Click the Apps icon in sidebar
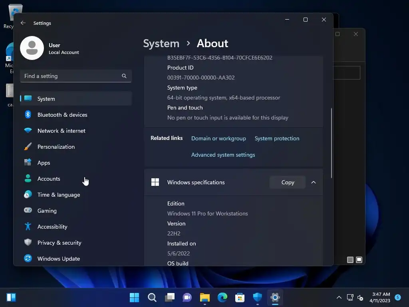Image resolution: width=409 pixels, height=307 pixels. [x=28, y=162]
